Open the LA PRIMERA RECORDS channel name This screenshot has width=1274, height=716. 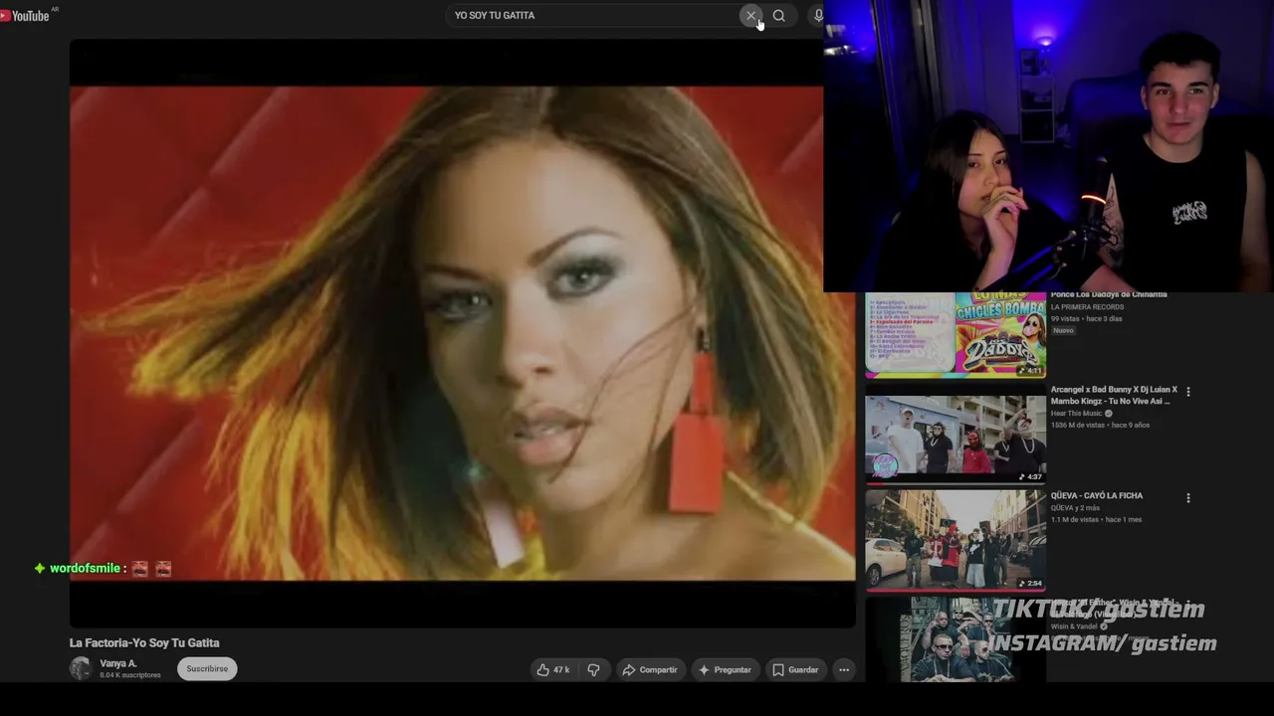[1088, 306]
